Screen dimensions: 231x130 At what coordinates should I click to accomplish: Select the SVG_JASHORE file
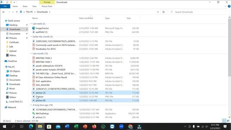86,85
